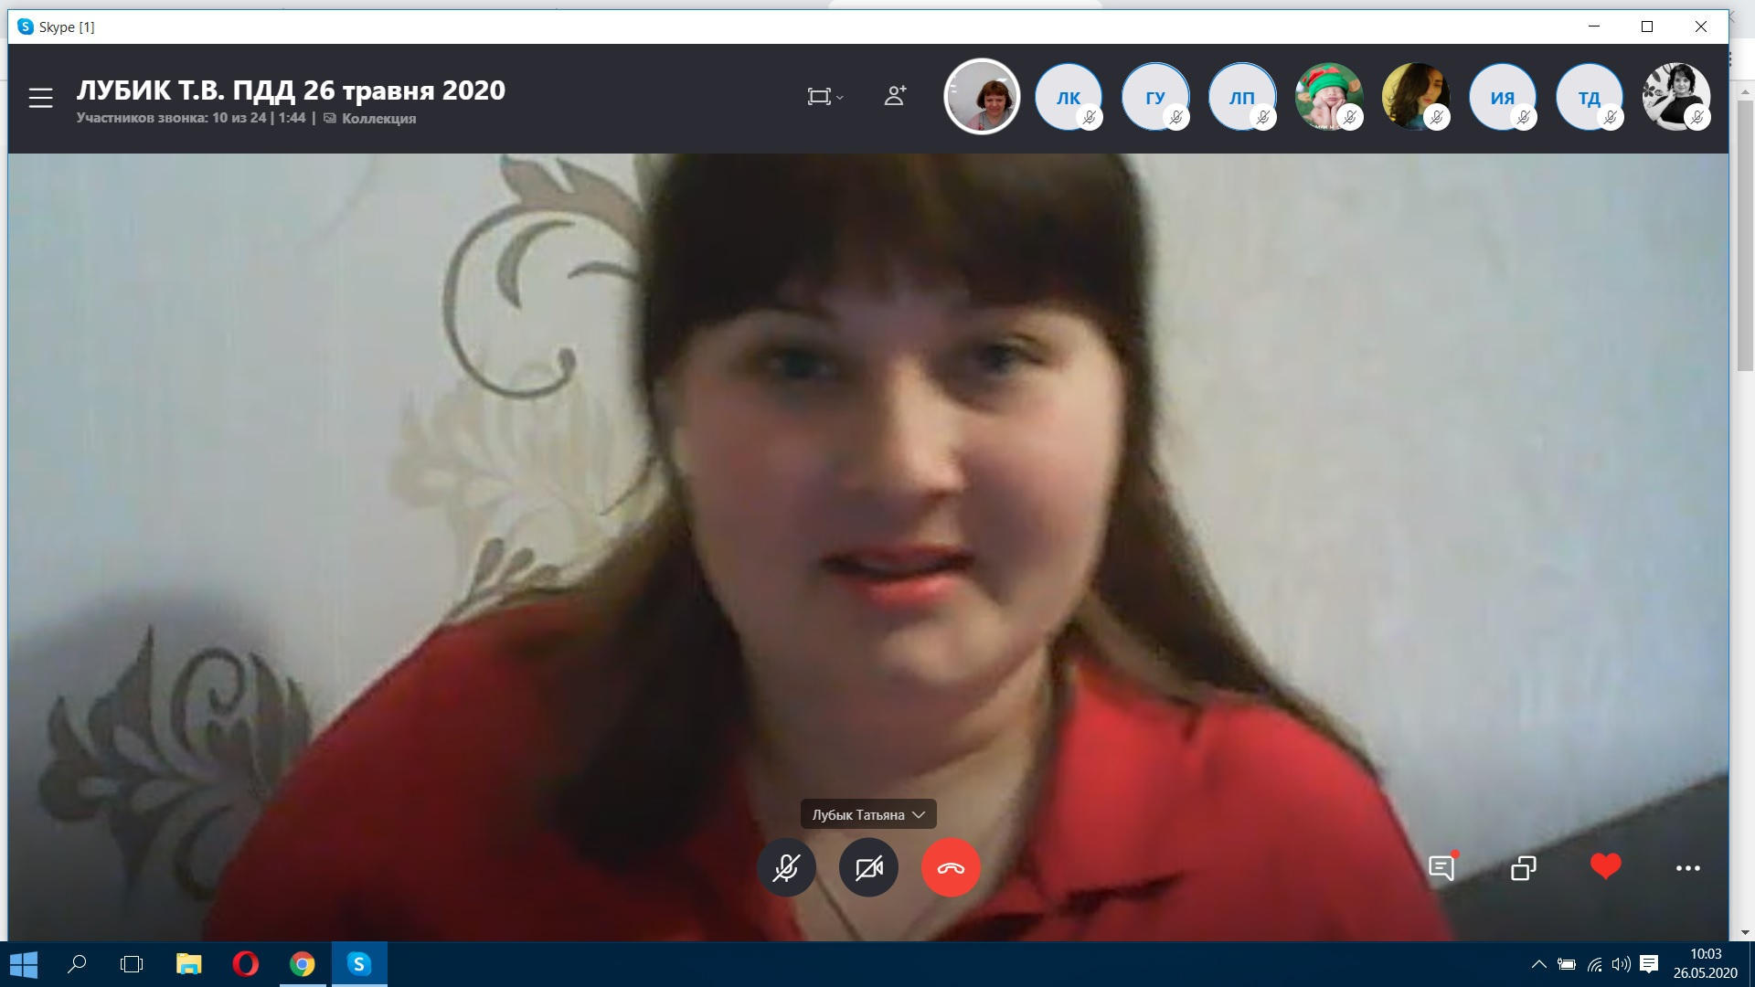Click the group title ЛУБИК Т.В. ПДД
This screenshot has width=1755, height=987.
[291, 90]
